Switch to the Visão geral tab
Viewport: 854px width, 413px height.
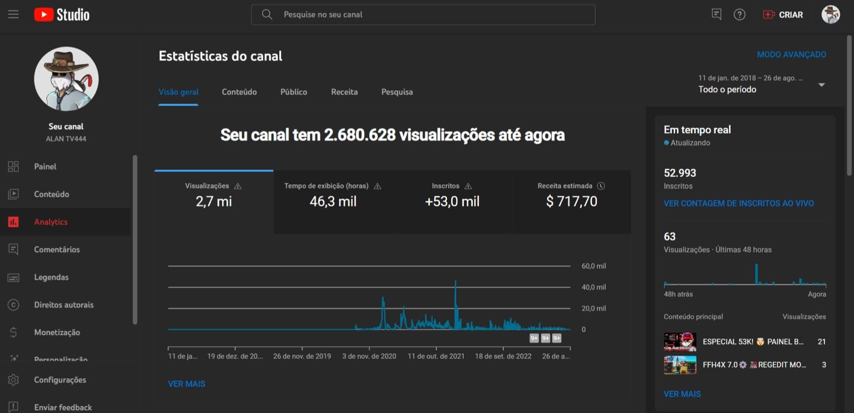click(178, 92)
